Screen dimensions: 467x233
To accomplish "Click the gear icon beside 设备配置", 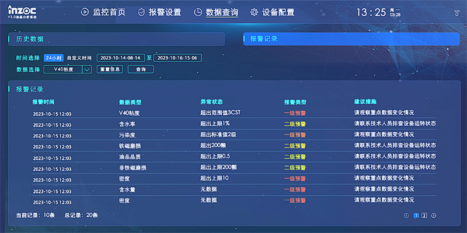I will click(254, 12).
